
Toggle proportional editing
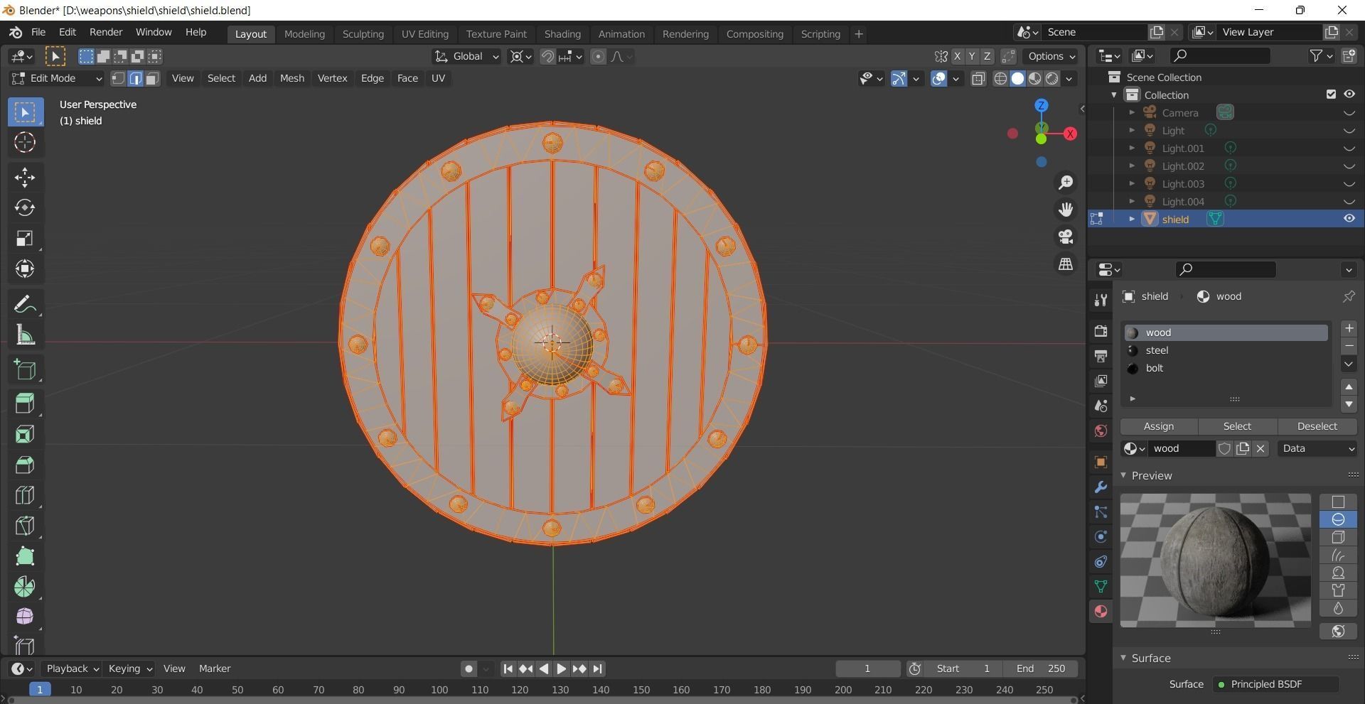click(598, 57)
